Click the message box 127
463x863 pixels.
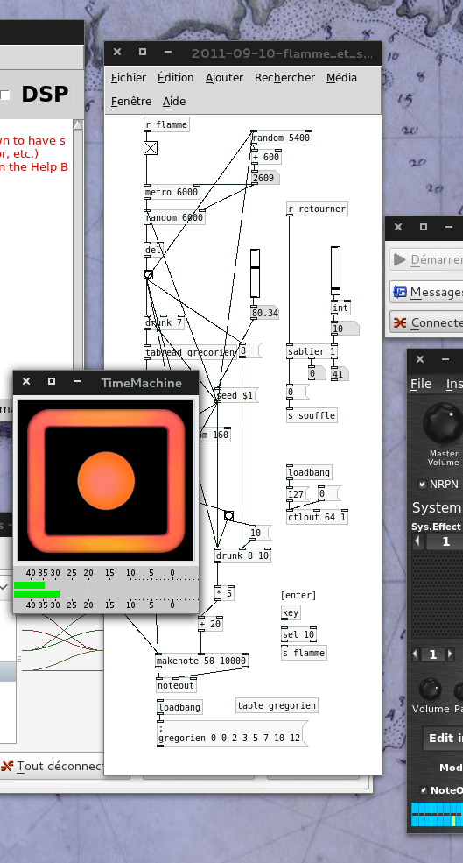(x=297, y=493)
